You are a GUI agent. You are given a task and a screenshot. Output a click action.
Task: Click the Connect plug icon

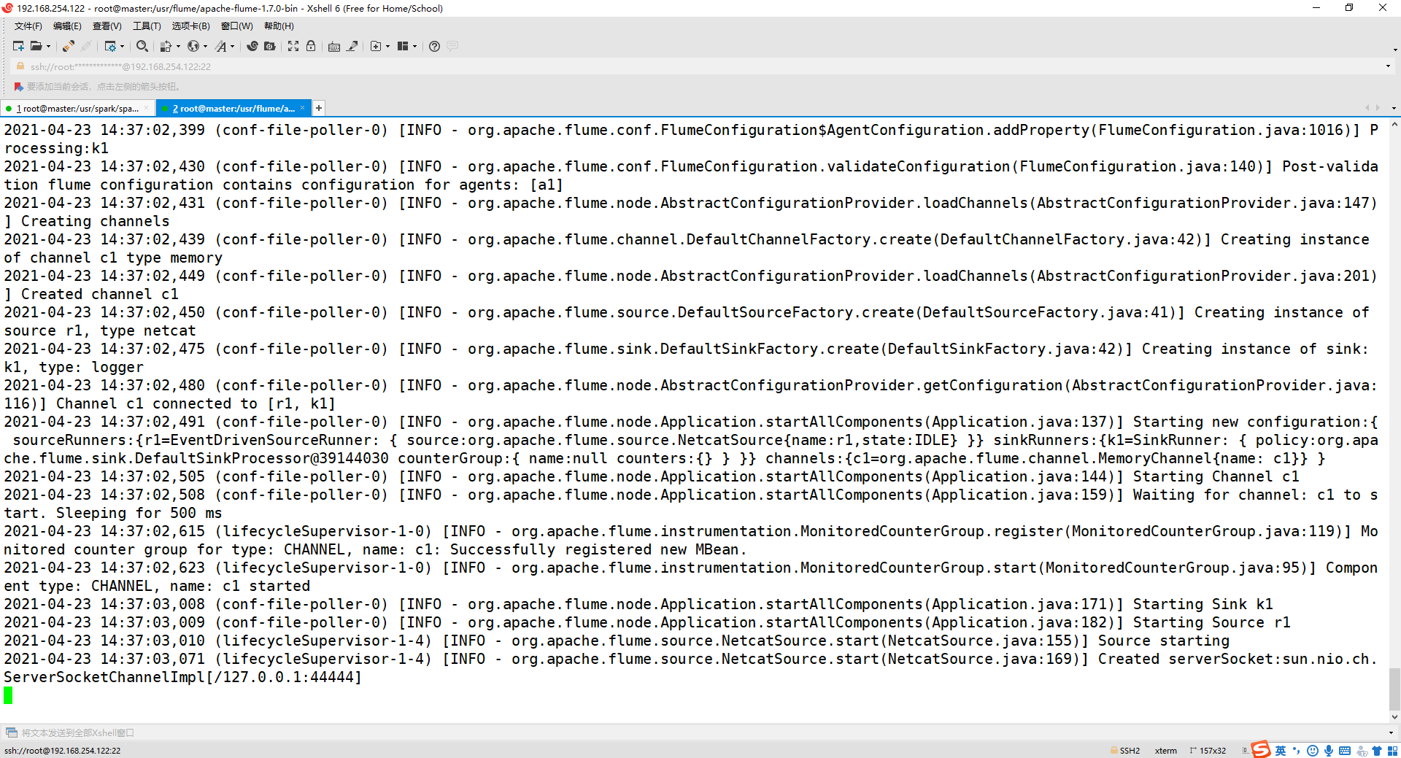pos(68,46)
